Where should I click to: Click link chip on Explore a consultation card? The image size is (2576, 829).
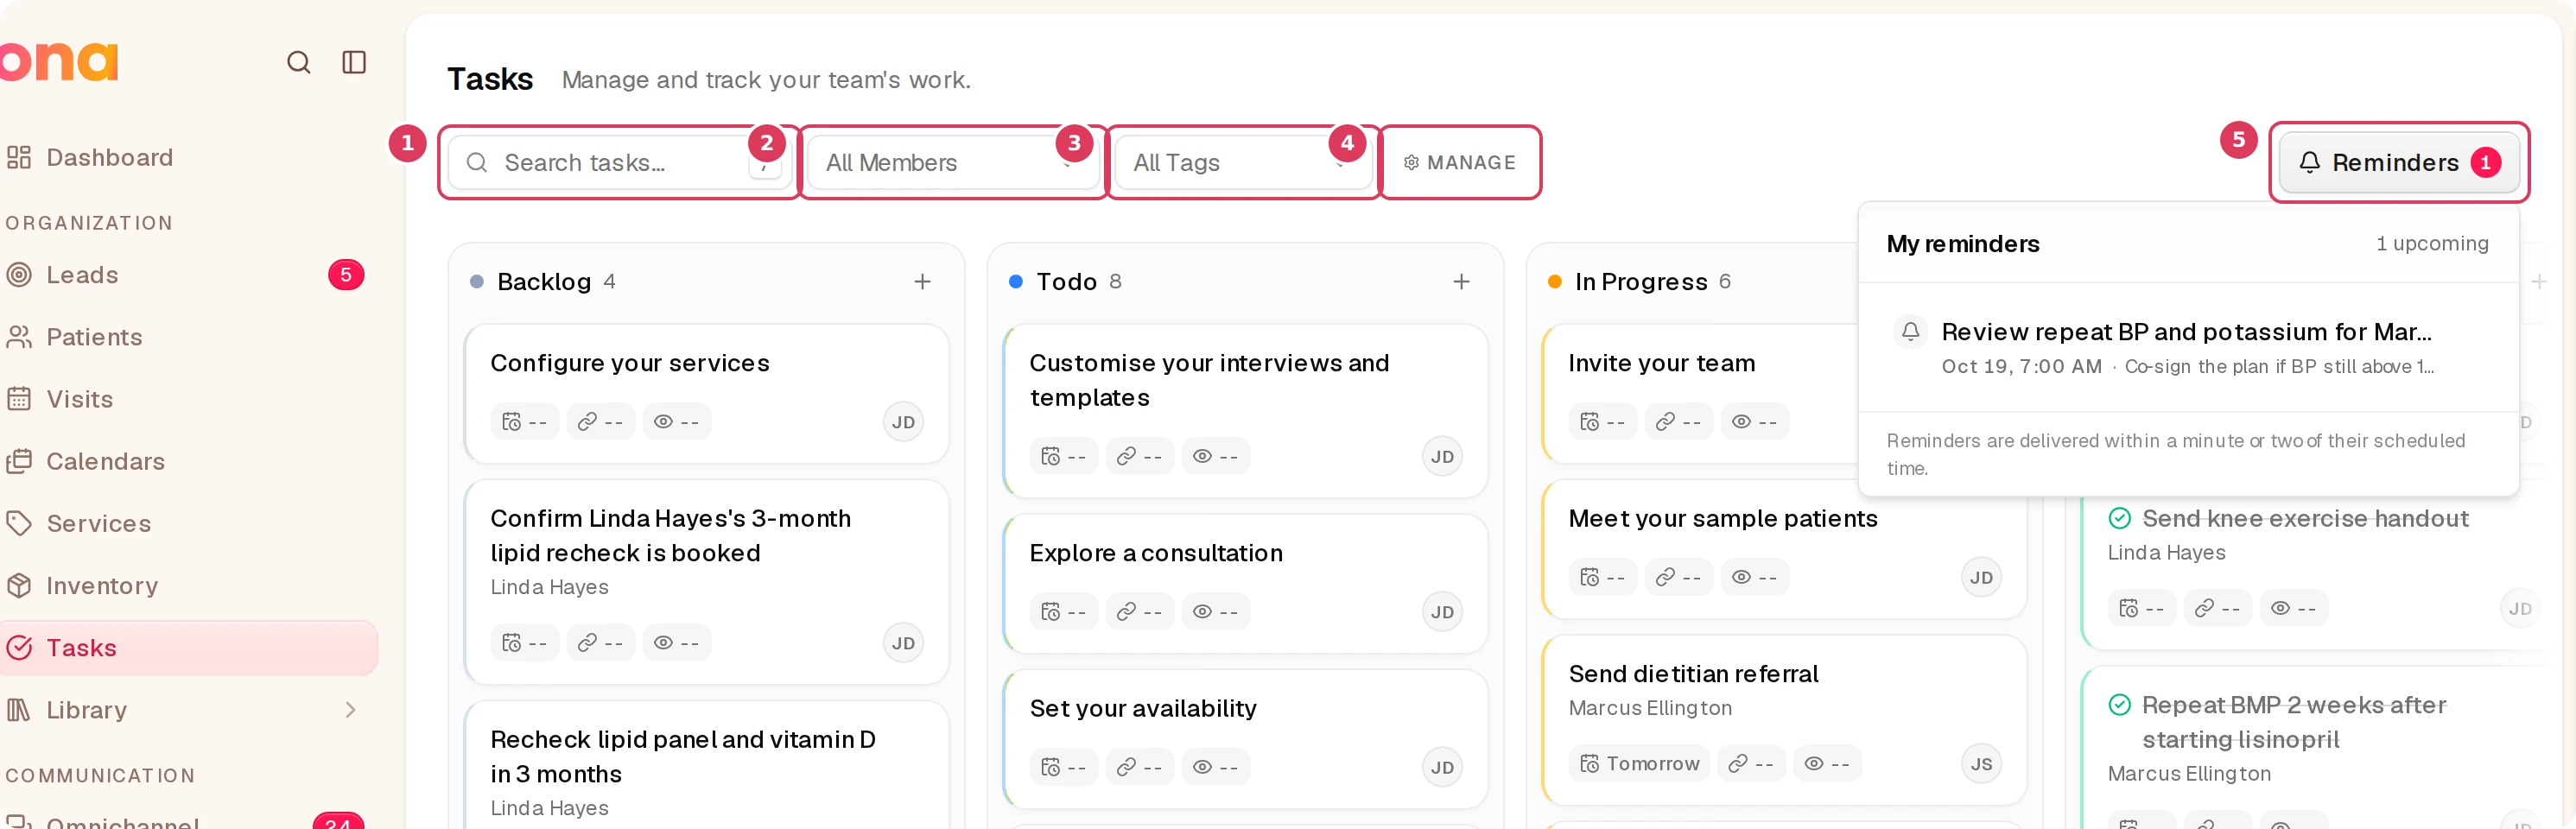coord(1139,612)
